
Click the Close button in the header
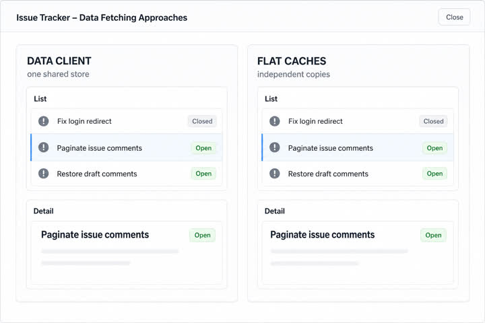point(455,17)
